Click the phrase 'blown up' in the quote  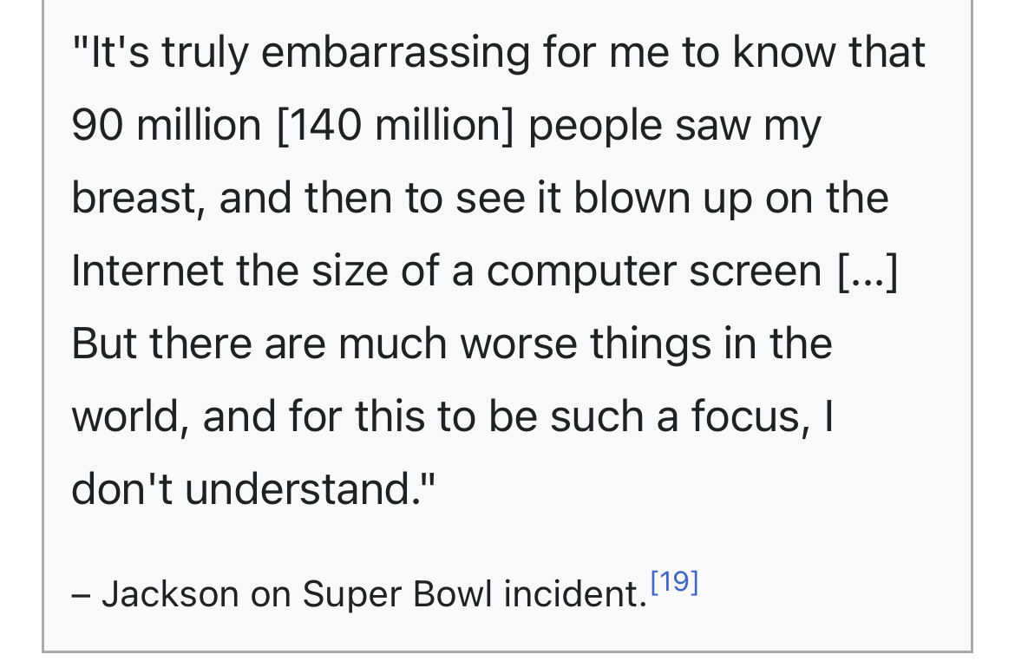[663, 199]
